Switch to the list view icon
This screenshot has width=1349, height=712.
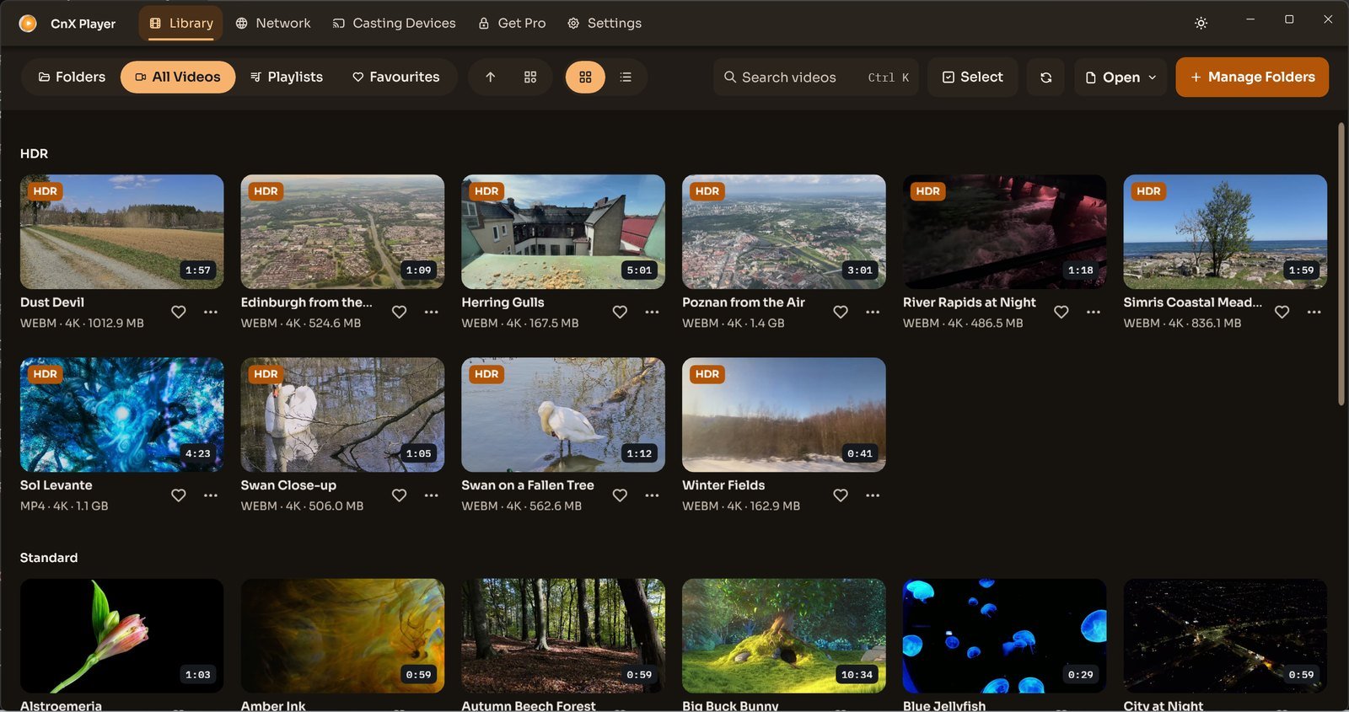point(626,78)
